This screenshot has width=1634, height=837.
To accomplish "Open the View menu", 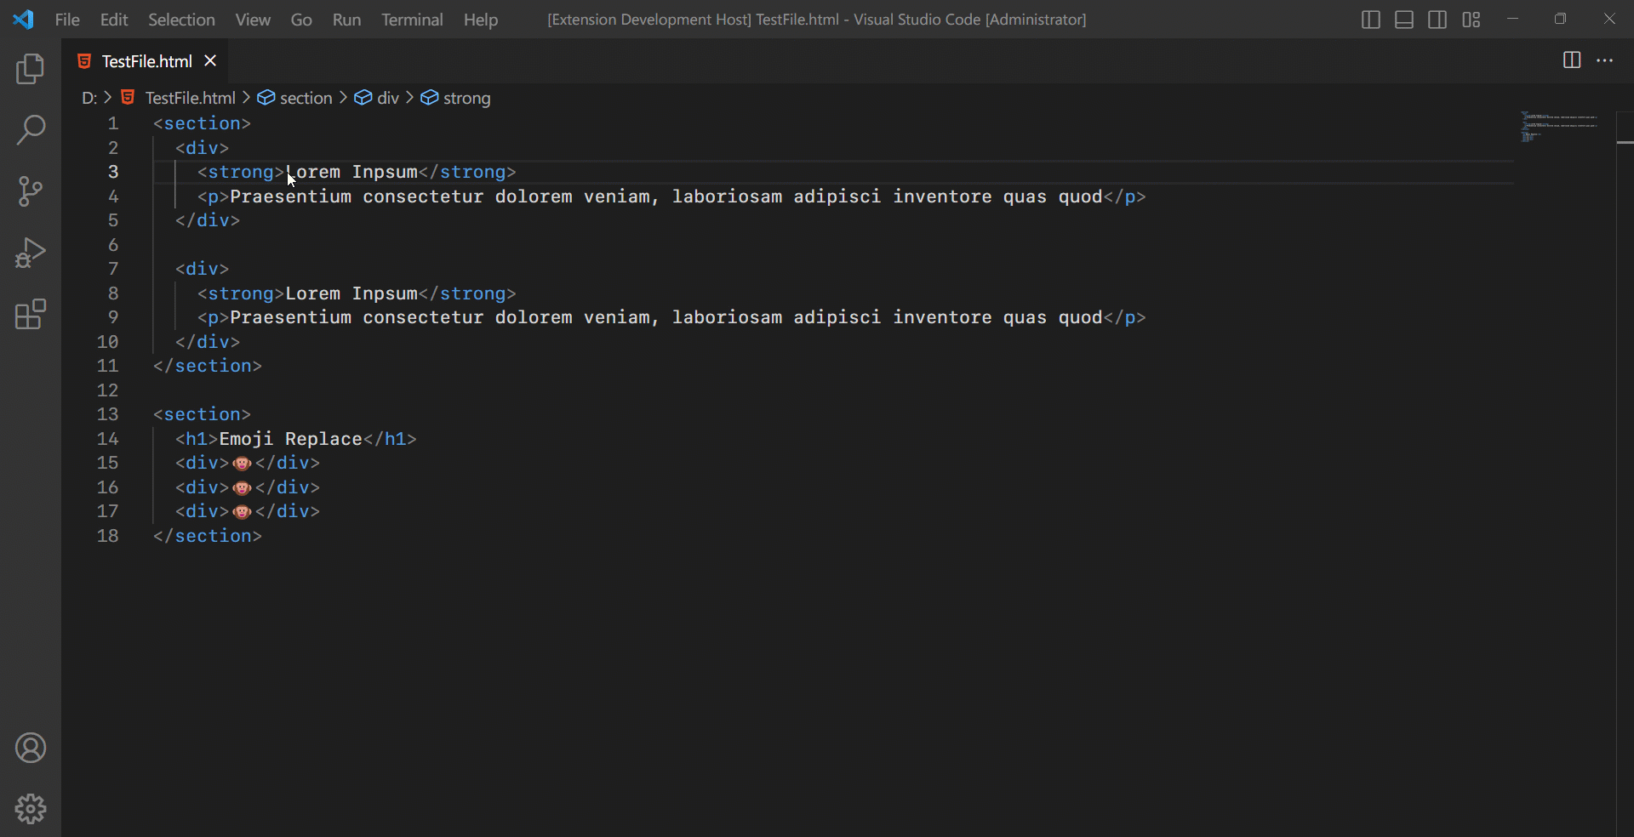I will pyautogui.click(x=253, y=20).
